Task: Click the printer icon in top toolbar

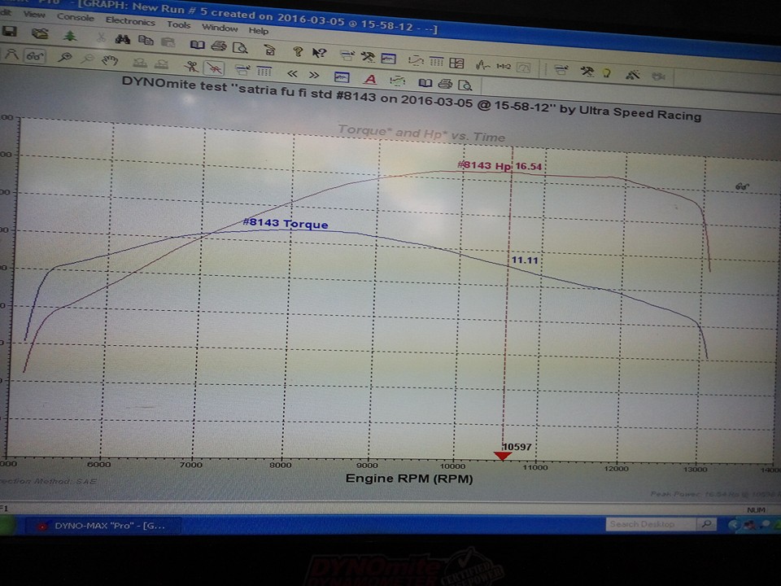Action: pos(218,46)
